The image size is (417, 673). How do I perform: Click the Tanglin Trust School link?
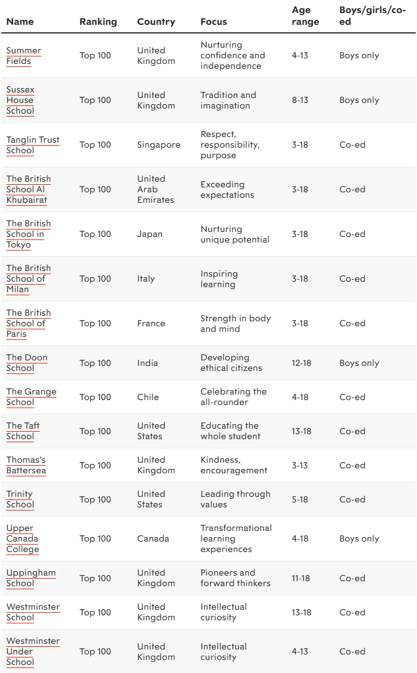click(32, 145)
